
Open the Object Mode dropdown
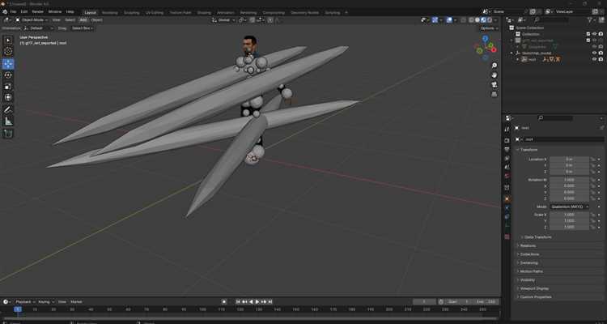click(32, 19)
